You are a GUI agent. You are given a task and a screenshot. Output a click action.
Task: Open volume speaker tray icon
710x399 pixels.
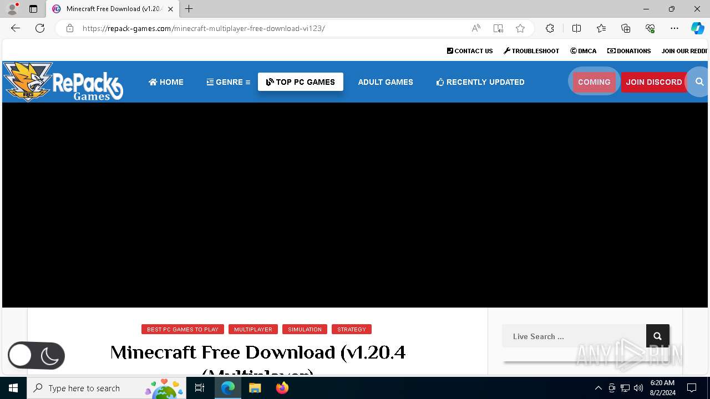coord(638,388)
